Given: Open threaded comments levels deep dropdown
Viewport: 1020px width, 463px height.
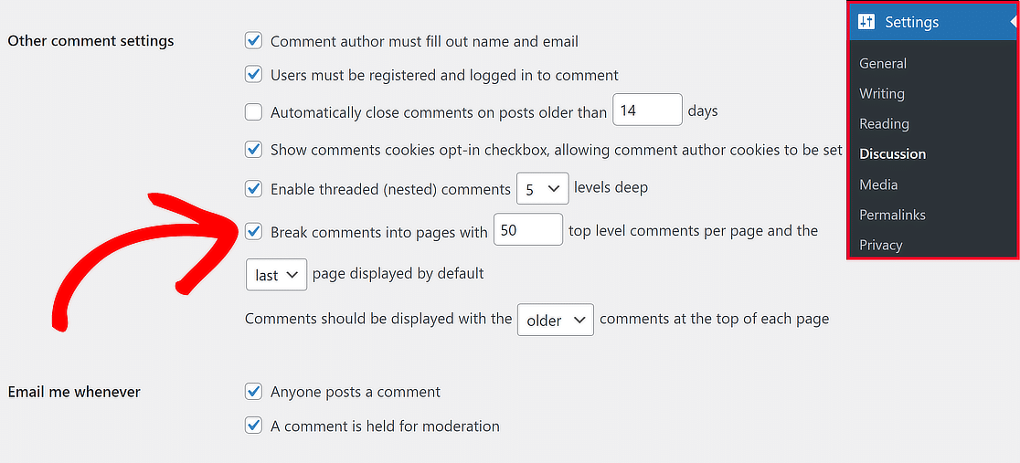Looking at the screenshot, I should coord(542,189).
